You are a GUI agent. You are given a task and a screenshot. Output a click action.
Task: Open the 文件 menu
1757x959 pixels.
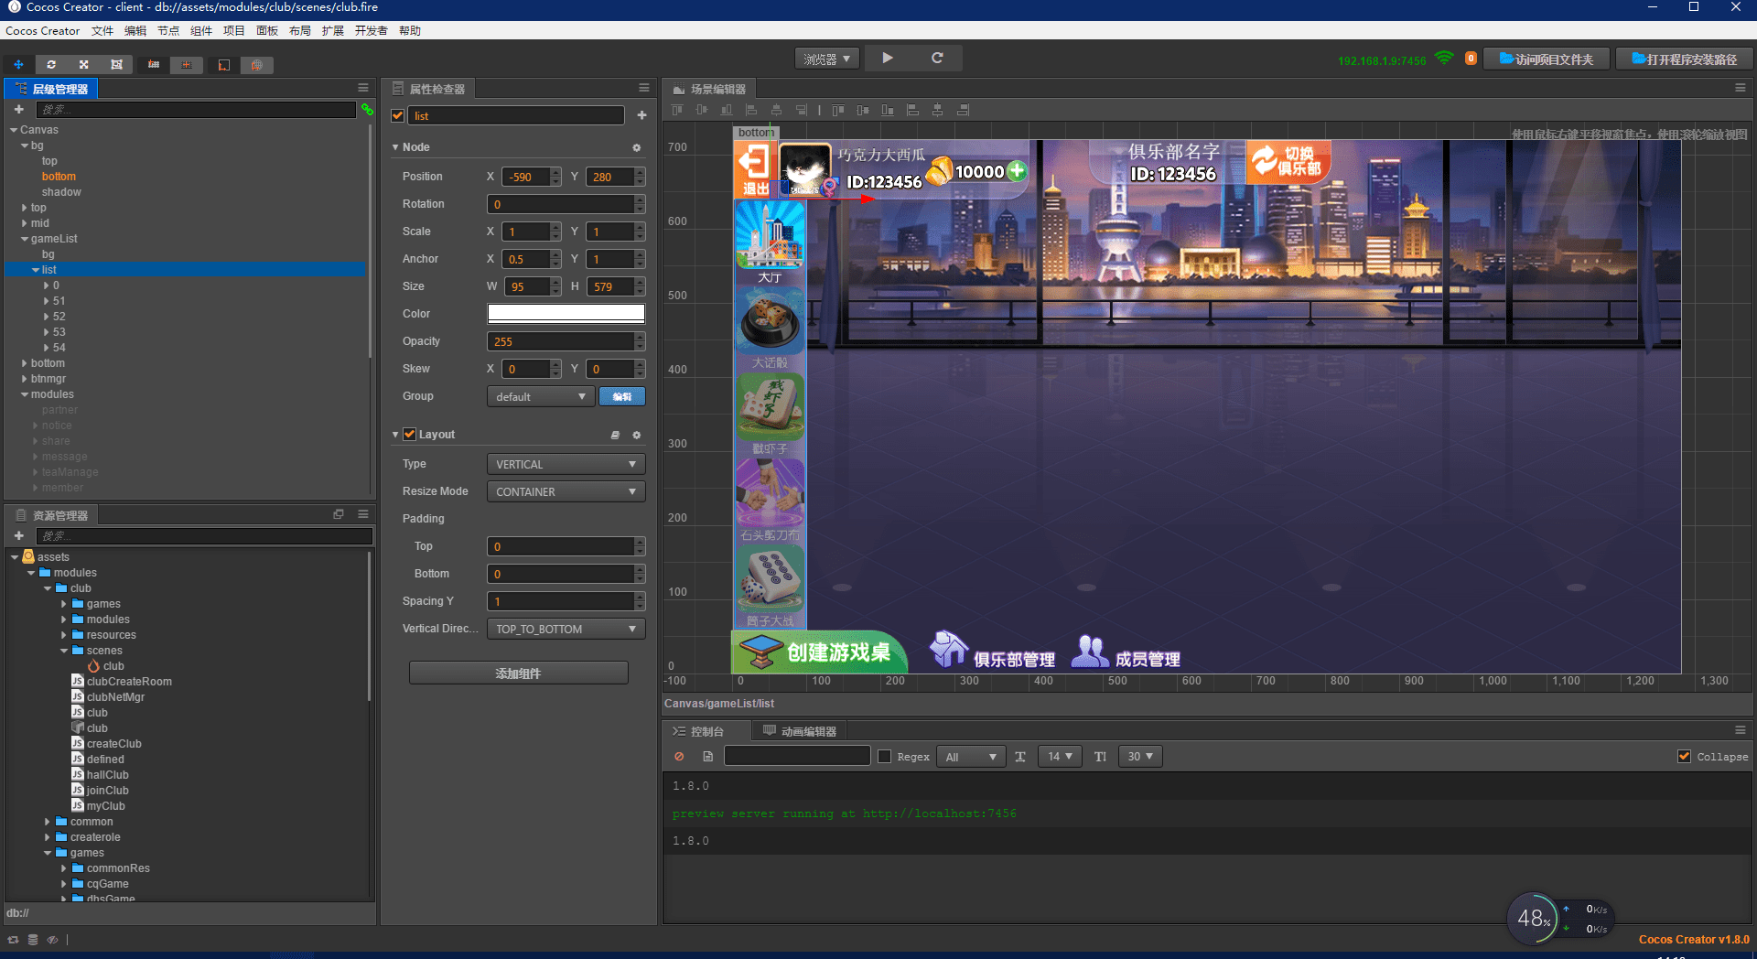click(102, 31)
